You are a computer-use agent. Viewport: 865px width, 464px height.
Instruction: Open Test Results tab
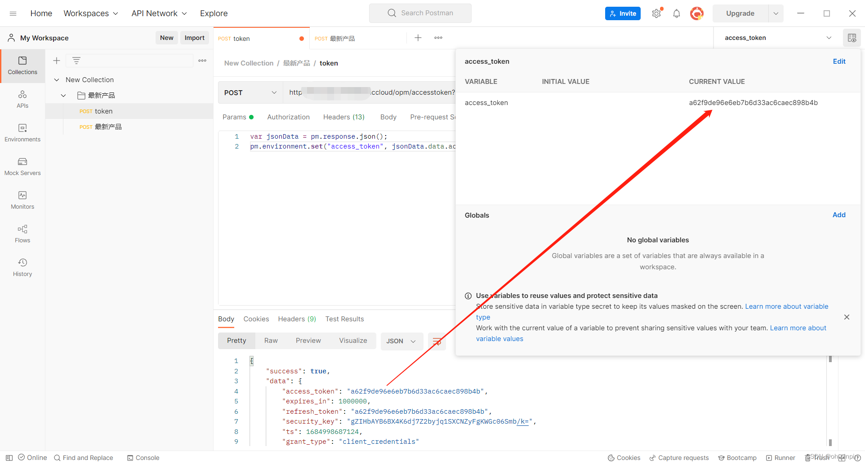[x=345, y=319]
